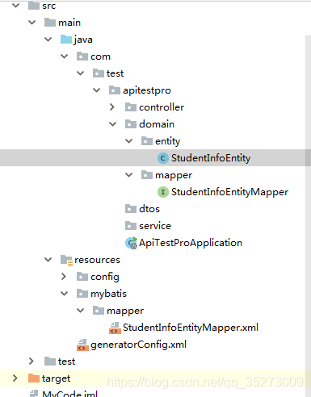The width and height of the screenshot is (311, 397).
Task: Select the mybatis folder label
Action: (x=108, y=294)
